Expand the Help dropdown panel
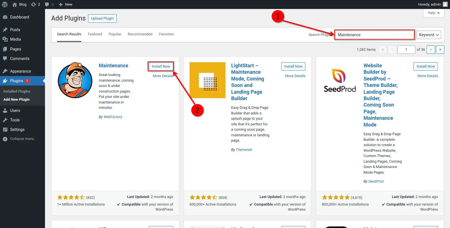Image resolution: width=450 pixels, height=228 pixels. point(433,13)
